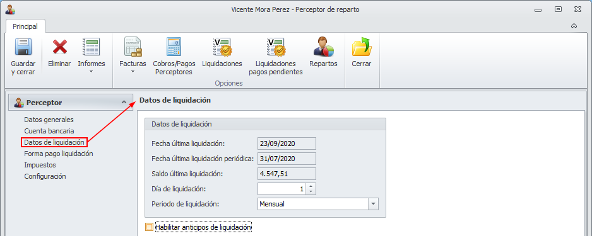Expand the Informes dropdown arrow

coord(91,72)
